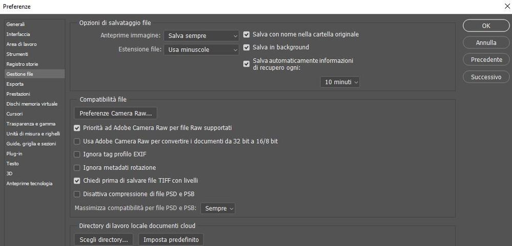Click the OK button

486,26
